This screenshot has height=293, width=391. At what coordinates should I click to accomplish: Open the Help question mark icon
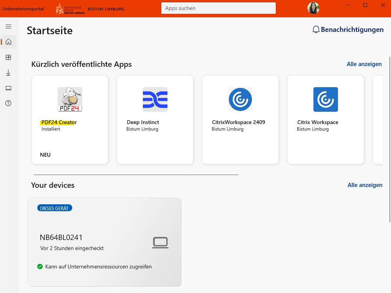click(x=8, y=103)
